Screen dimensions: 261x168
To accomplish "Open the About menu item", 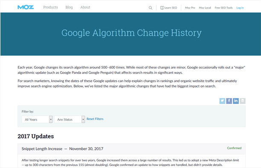I will click(85, 7).
